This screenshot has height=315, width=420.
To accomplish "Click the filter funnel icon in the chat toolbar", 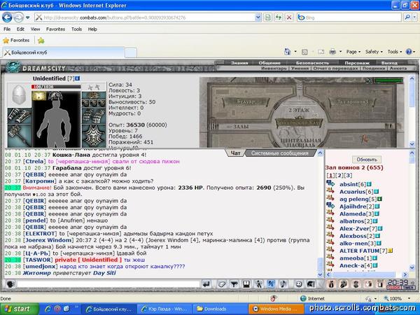I will (234, 284).
